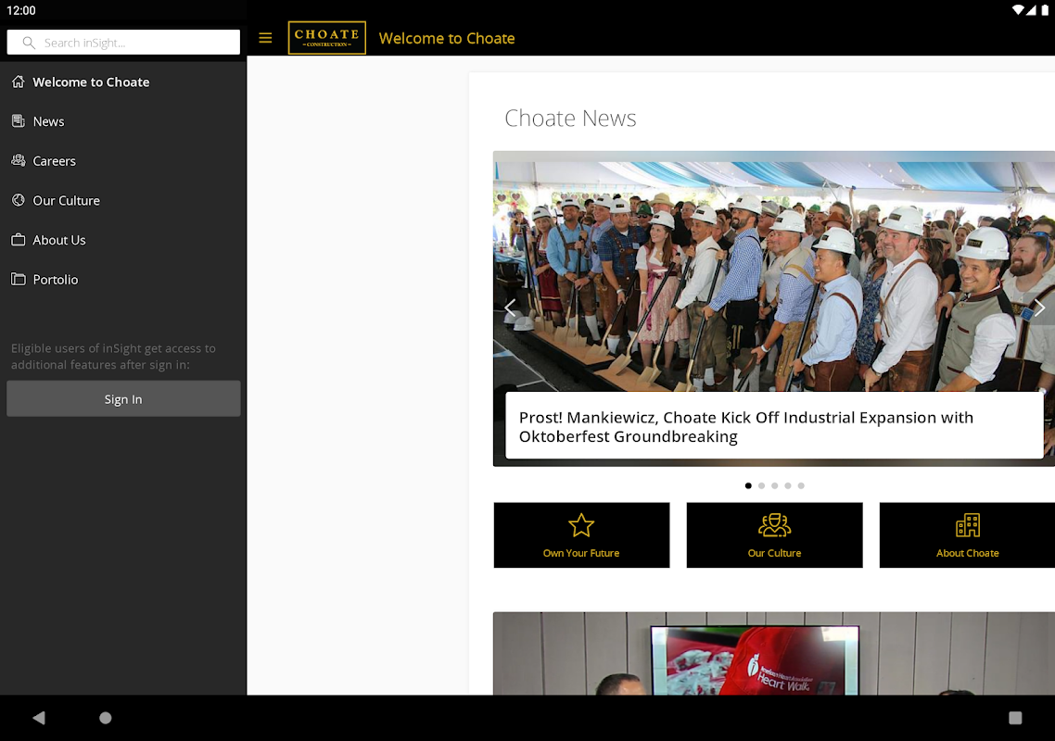Tap the Sign In button

click(x=123, y=398)
